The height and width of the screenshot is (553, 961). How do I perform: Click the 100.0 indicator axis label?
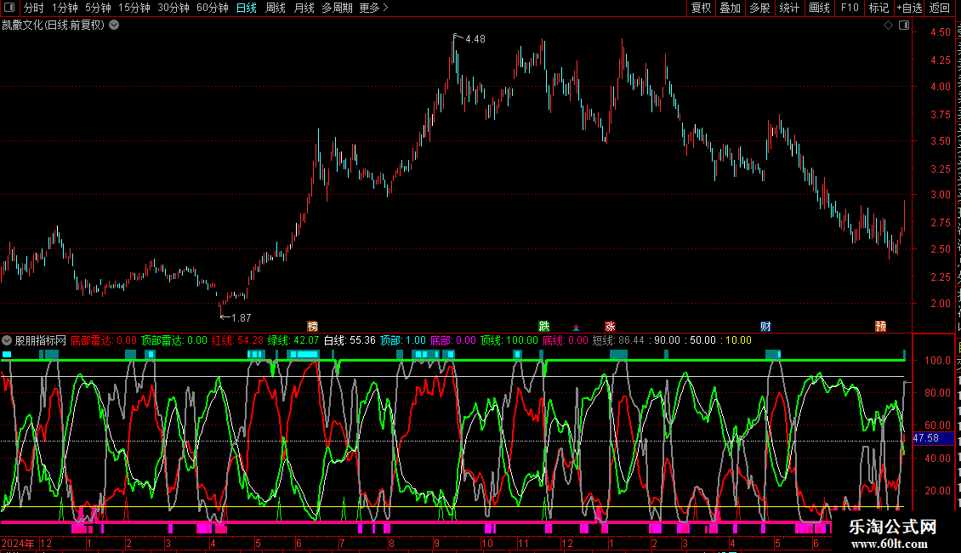(938, 361)
